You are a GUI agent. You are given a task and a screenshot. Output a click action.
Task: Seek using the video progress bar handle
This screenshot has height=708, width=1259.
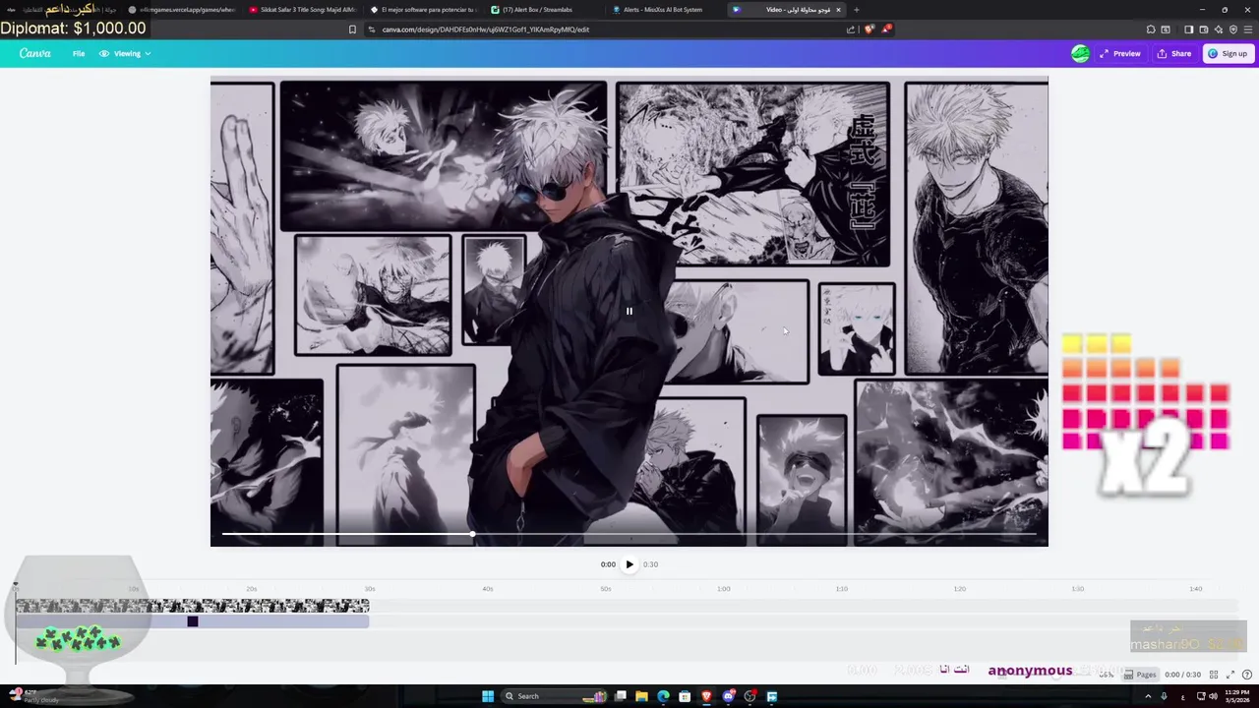[472, 534]
